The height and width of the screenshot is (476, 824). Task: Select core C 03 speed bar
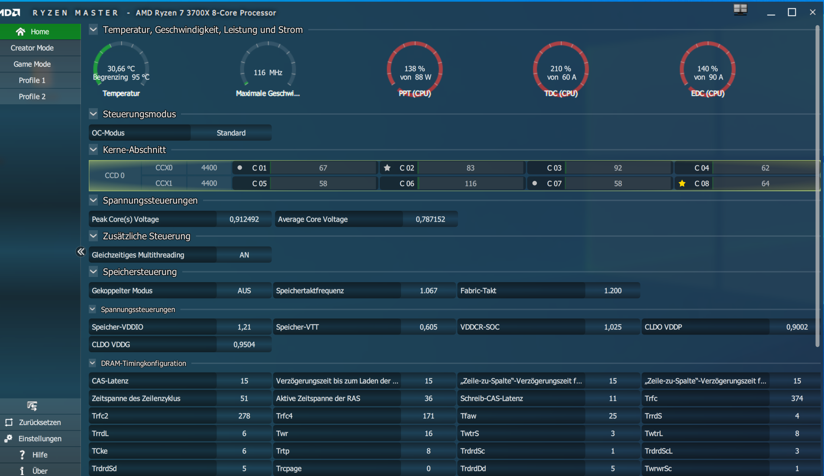click(x=618, y=168)
